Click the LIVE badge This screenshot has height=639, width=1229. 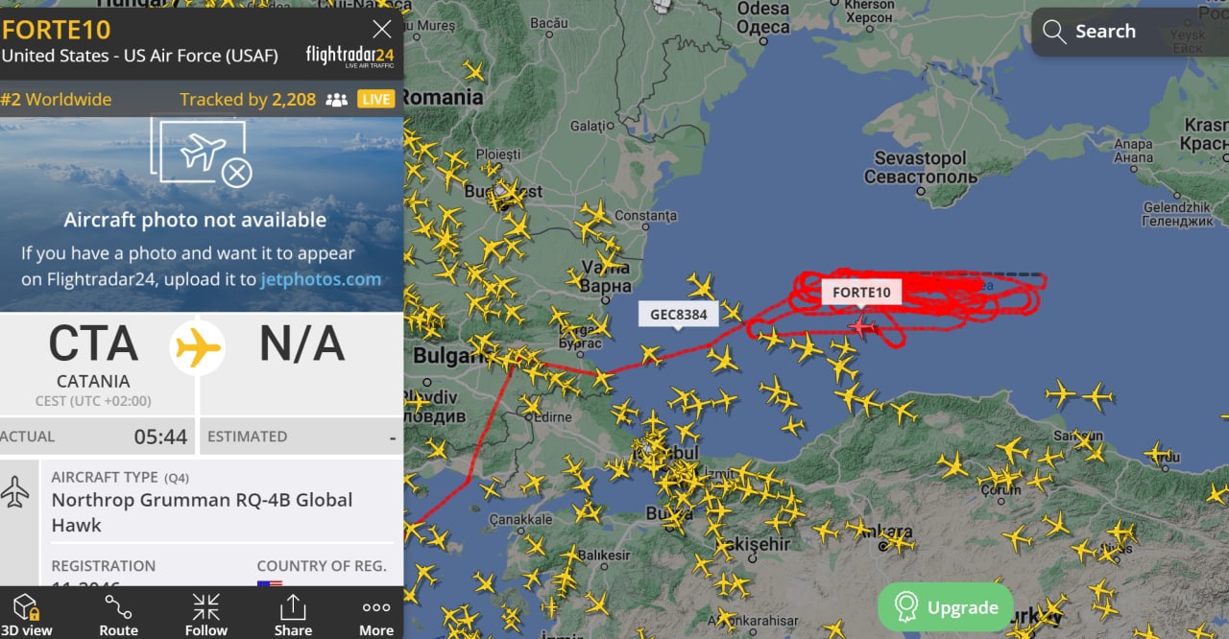pyautogui.click(x=376, y=100)
